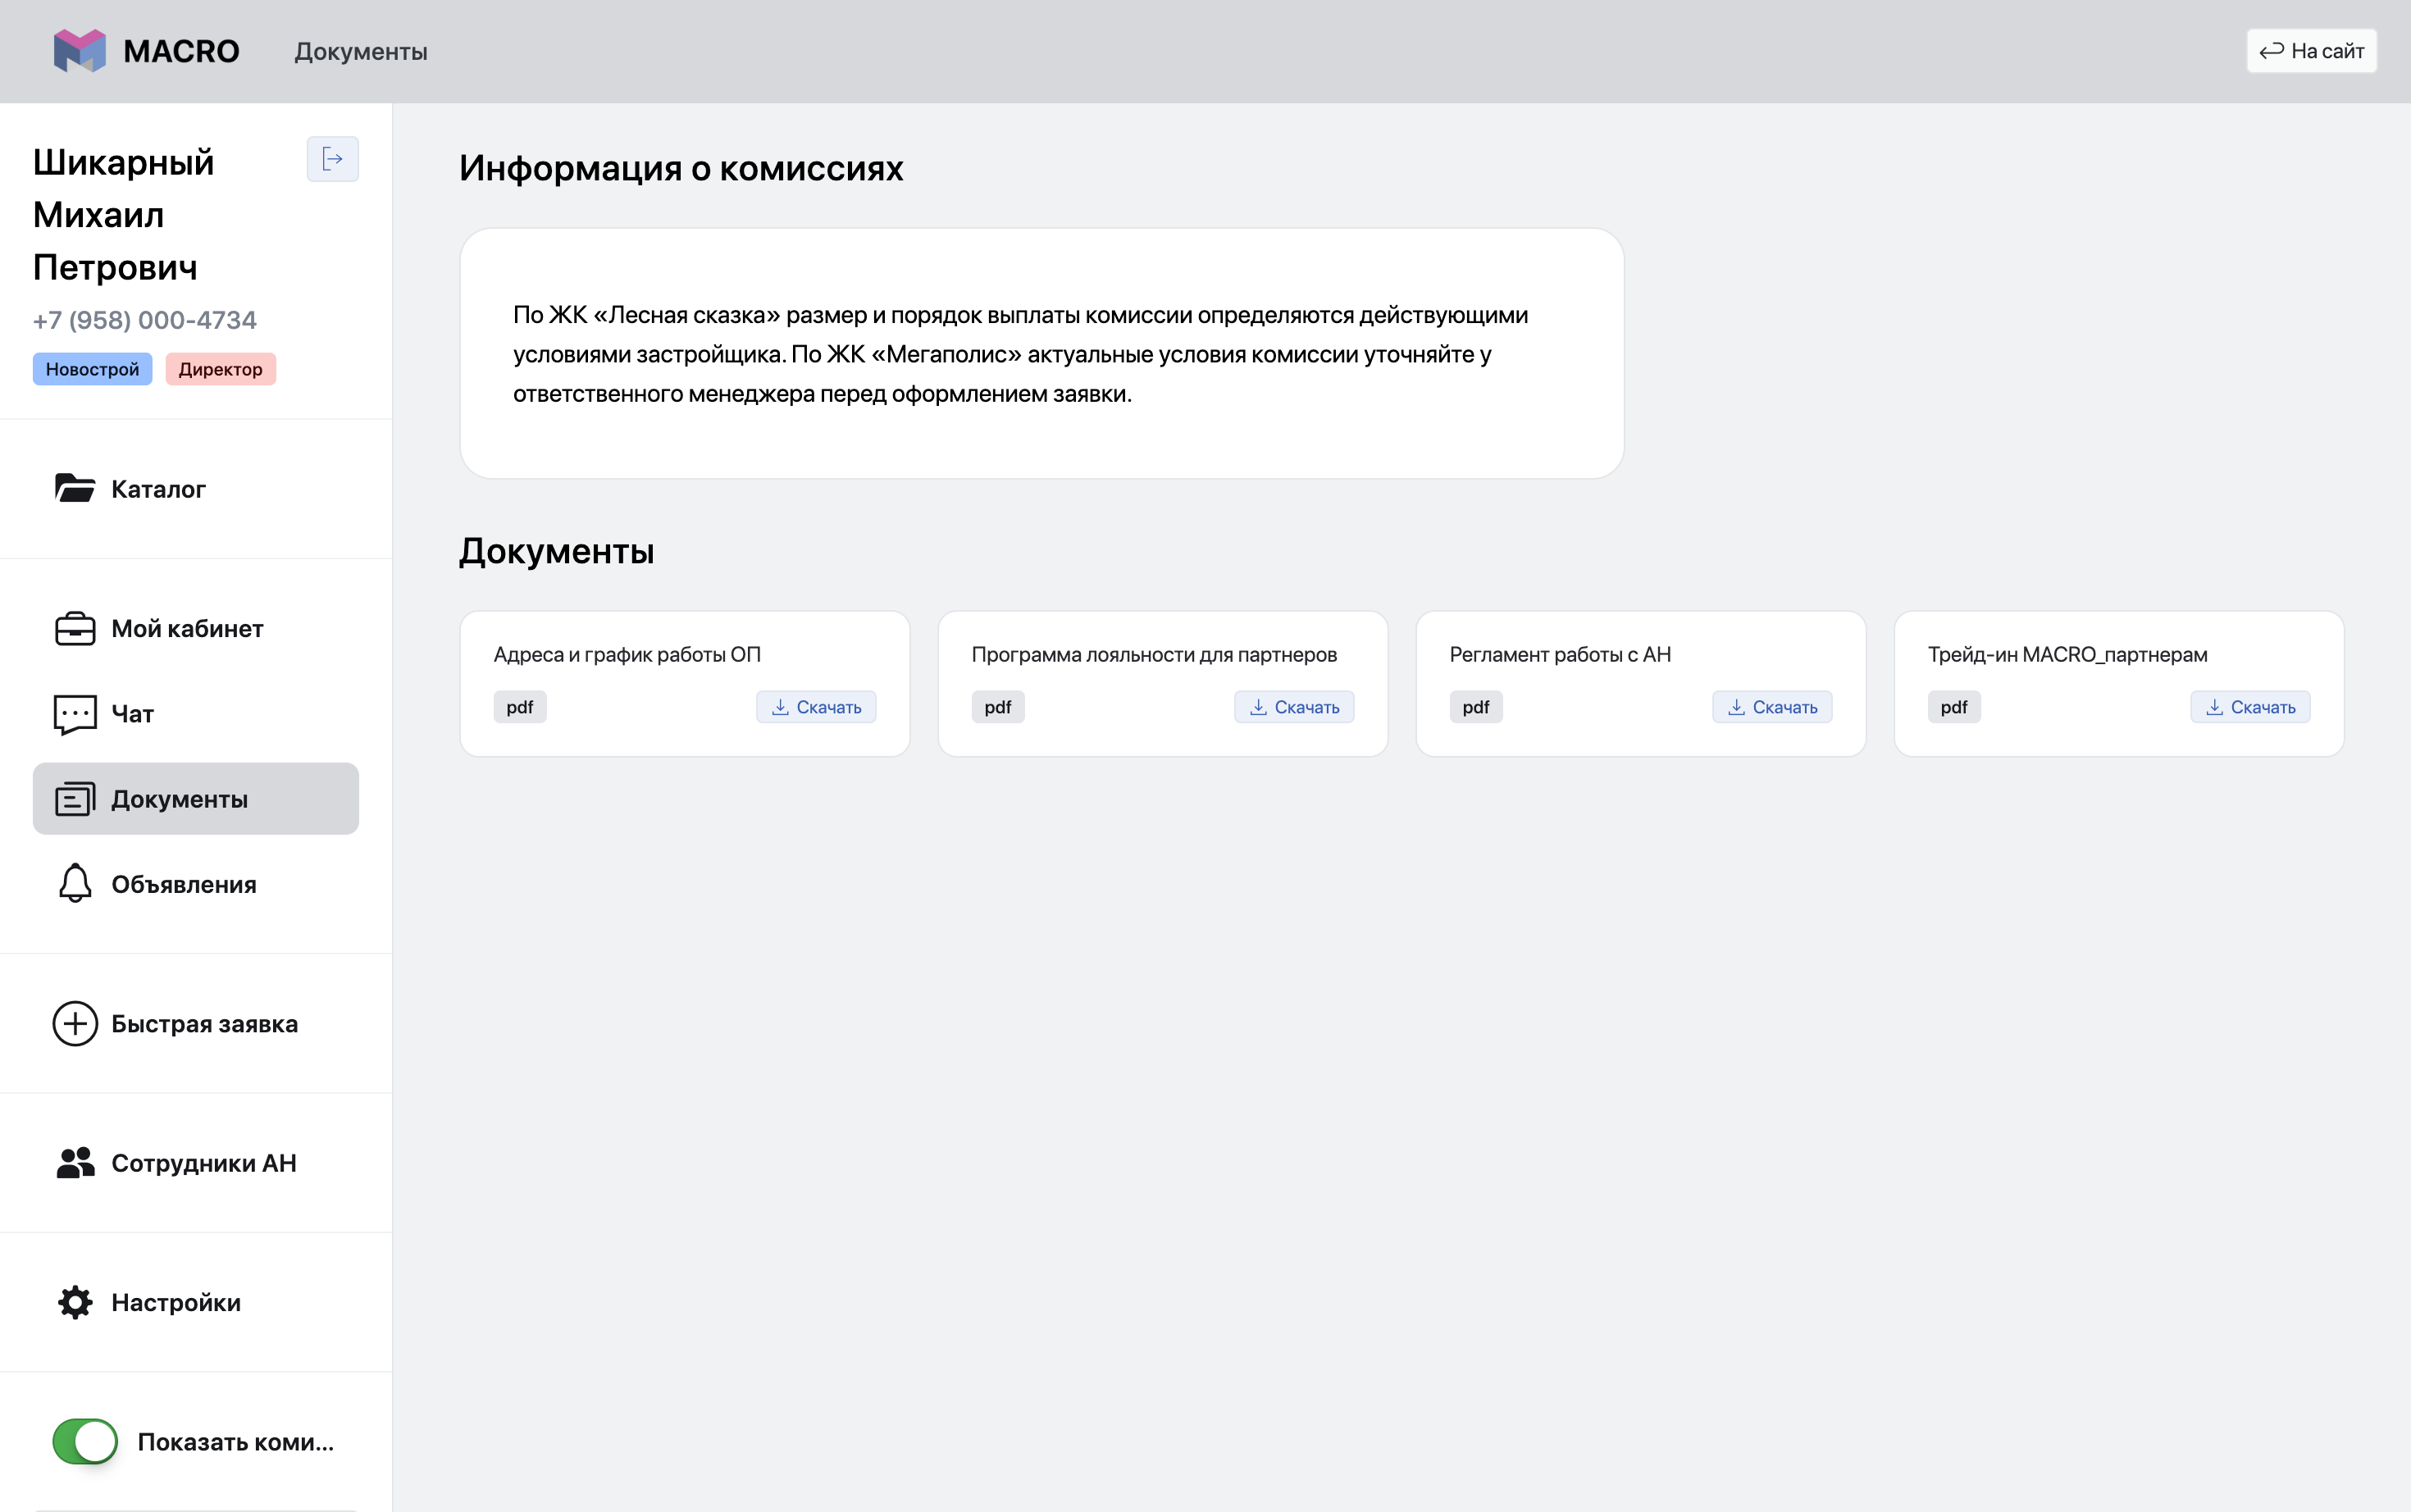The height and width of the screenshot is (1512, 2411).
Task: Click the Документы section heading above cards
Action: point(556,551)
